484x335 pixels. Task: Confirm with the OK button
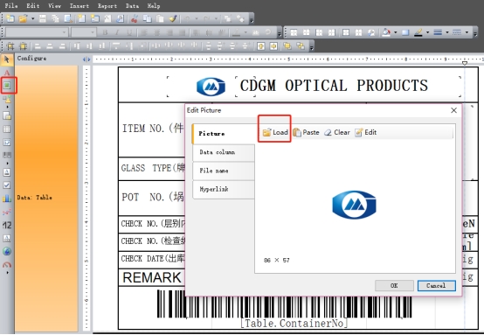point(394,285)
